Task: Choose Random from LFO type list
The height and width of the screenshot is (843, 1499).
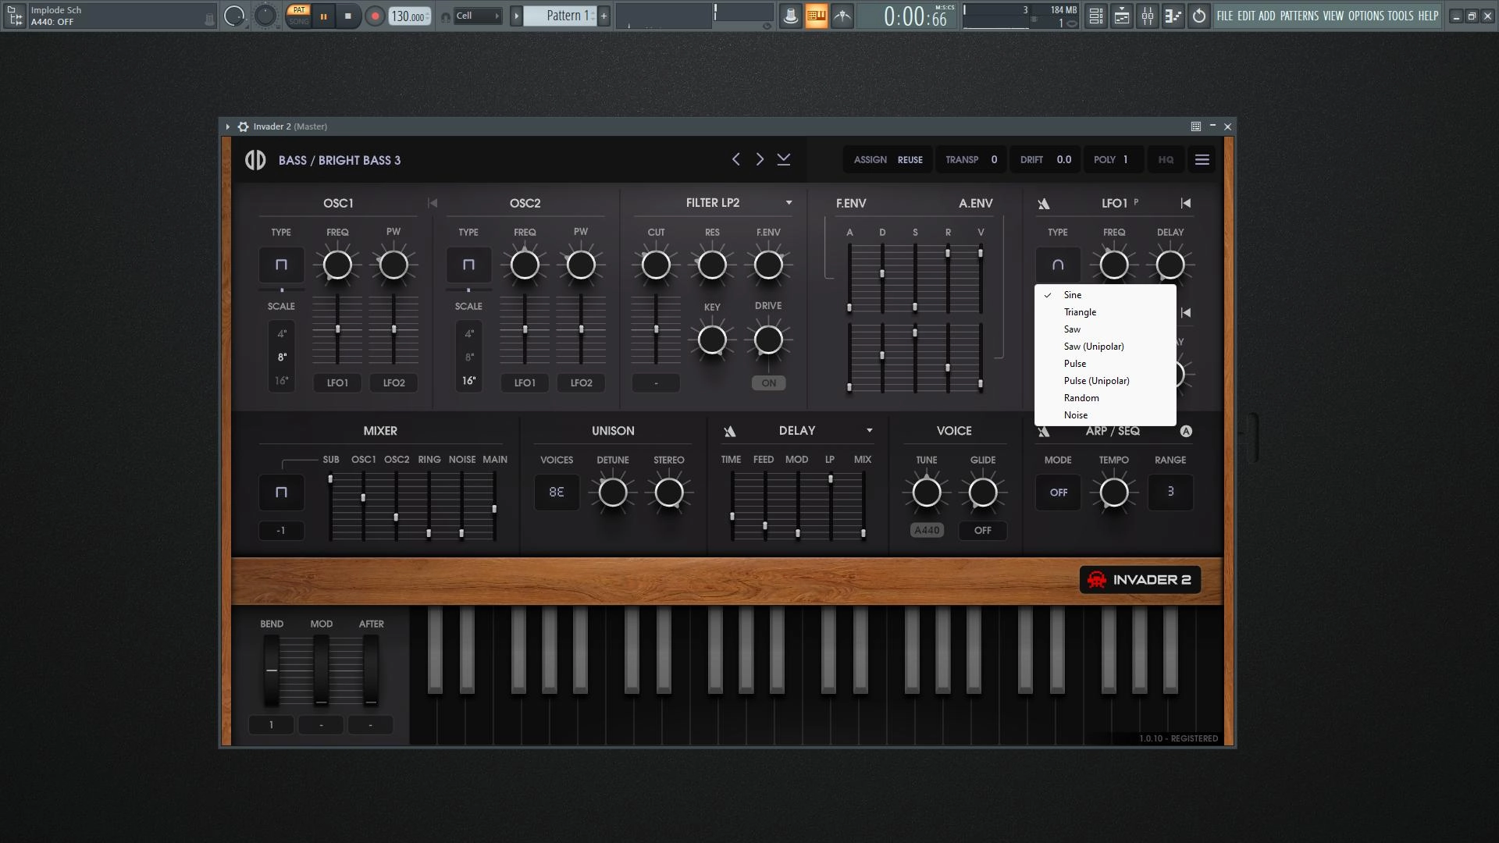Action: pyautogui.click(x=1105, y=398)
